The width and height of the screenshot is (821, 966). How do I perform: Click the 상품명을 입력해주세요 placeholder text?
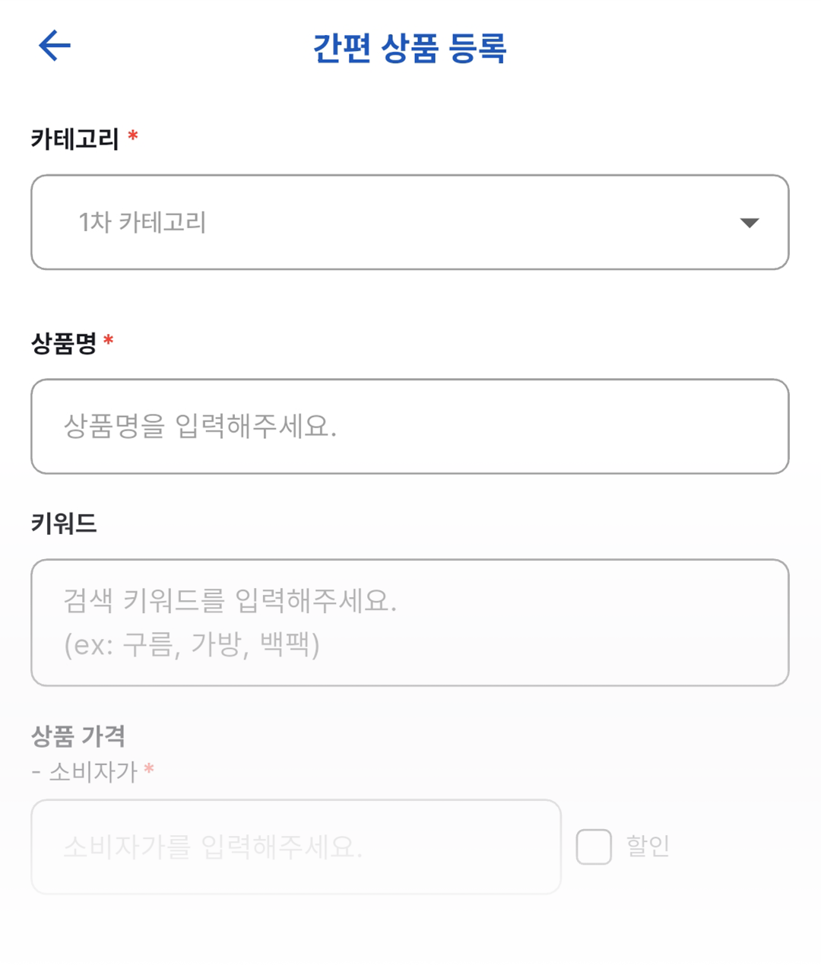[200, 426]
